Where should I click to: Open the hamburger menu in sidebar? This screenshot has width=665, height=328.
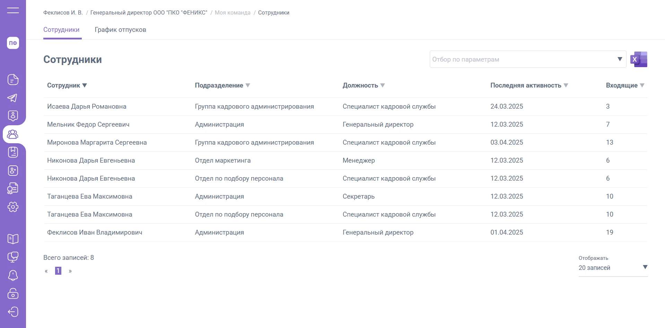coord(13,10)
